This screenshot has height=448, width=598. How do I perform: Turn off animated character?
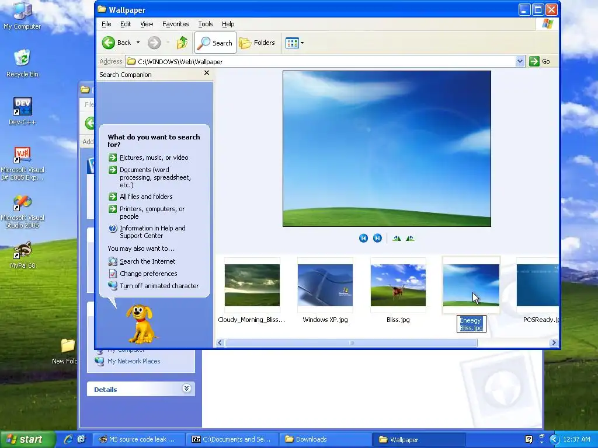point(154,286)
